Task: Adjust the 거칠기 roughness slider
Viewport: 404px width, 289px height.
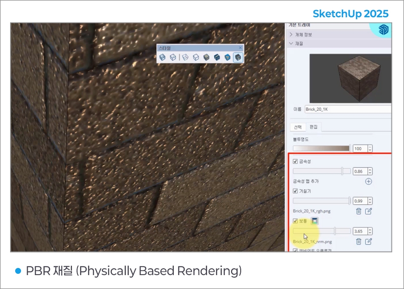Action: 322,201
